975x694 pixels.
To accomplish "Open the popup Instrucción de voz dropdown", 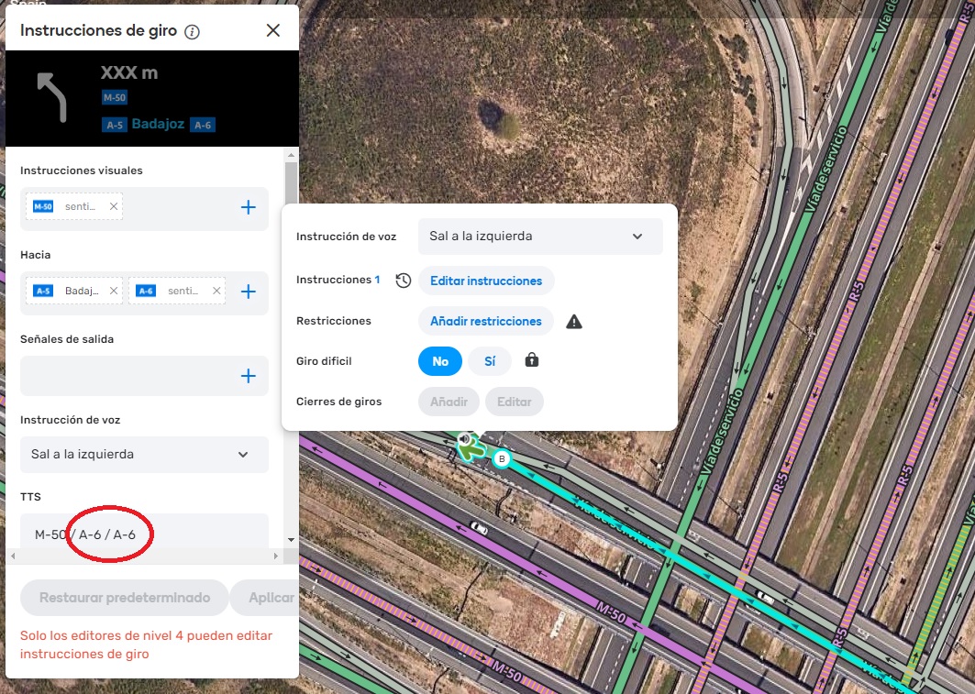I will [540, 237].
